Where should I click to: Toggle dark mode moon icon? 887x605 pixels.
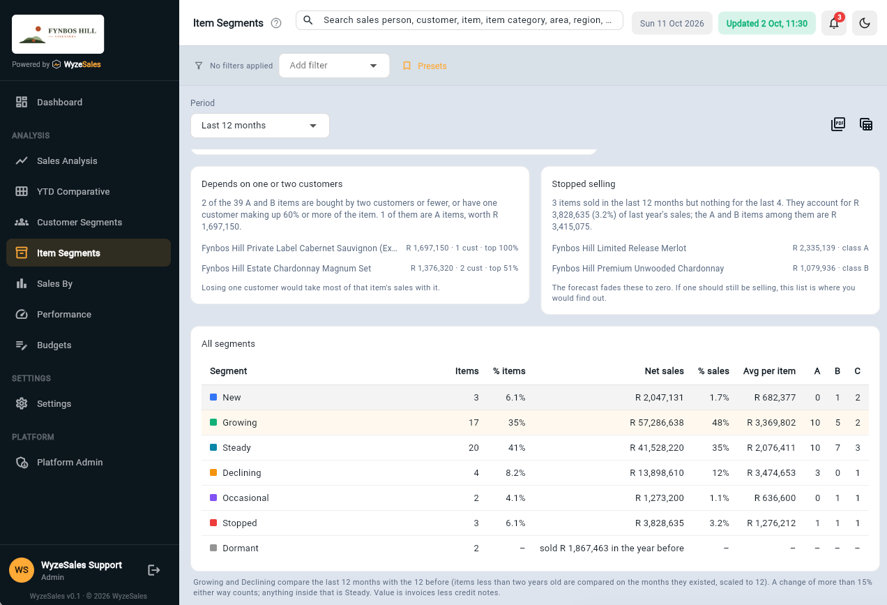865,23
